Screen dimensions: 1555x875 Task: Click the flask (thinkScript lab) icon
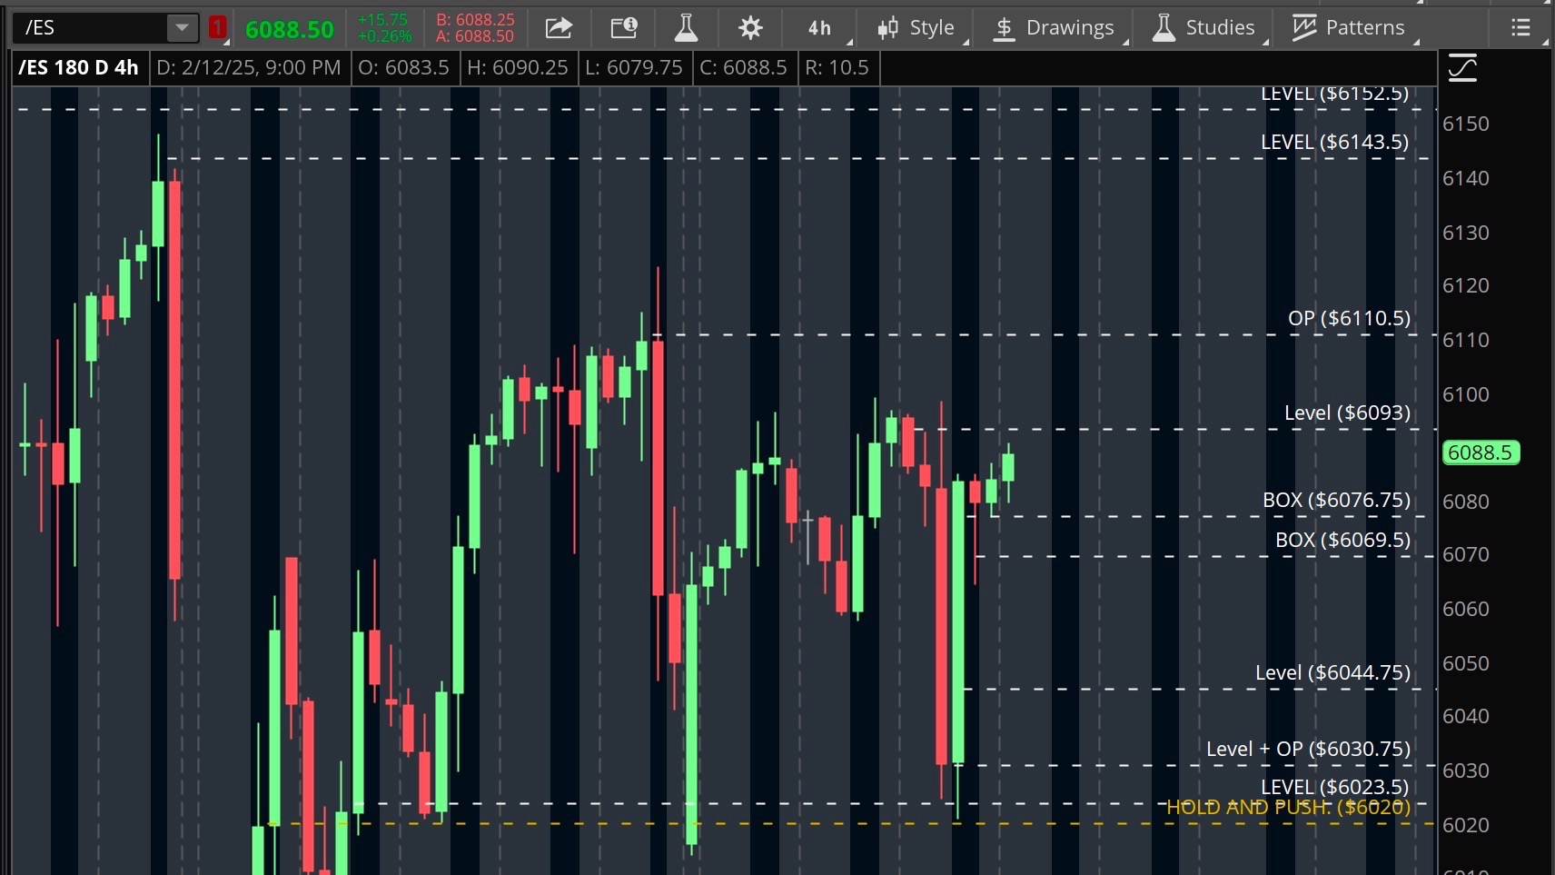(x=686, y=28)
